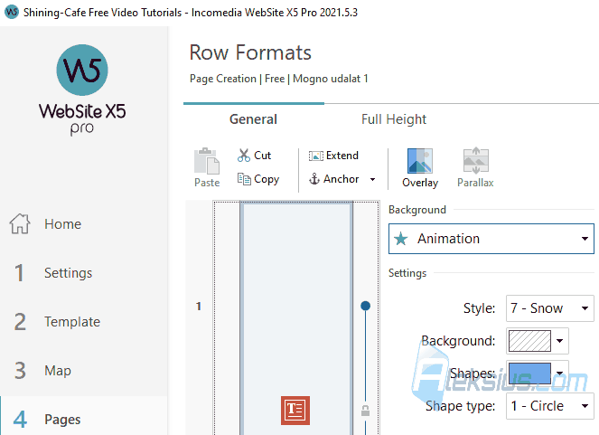The width and height of the screenshot is (599, 435).
Task: Switch to the General tab
Action: [x=253, y=119]
